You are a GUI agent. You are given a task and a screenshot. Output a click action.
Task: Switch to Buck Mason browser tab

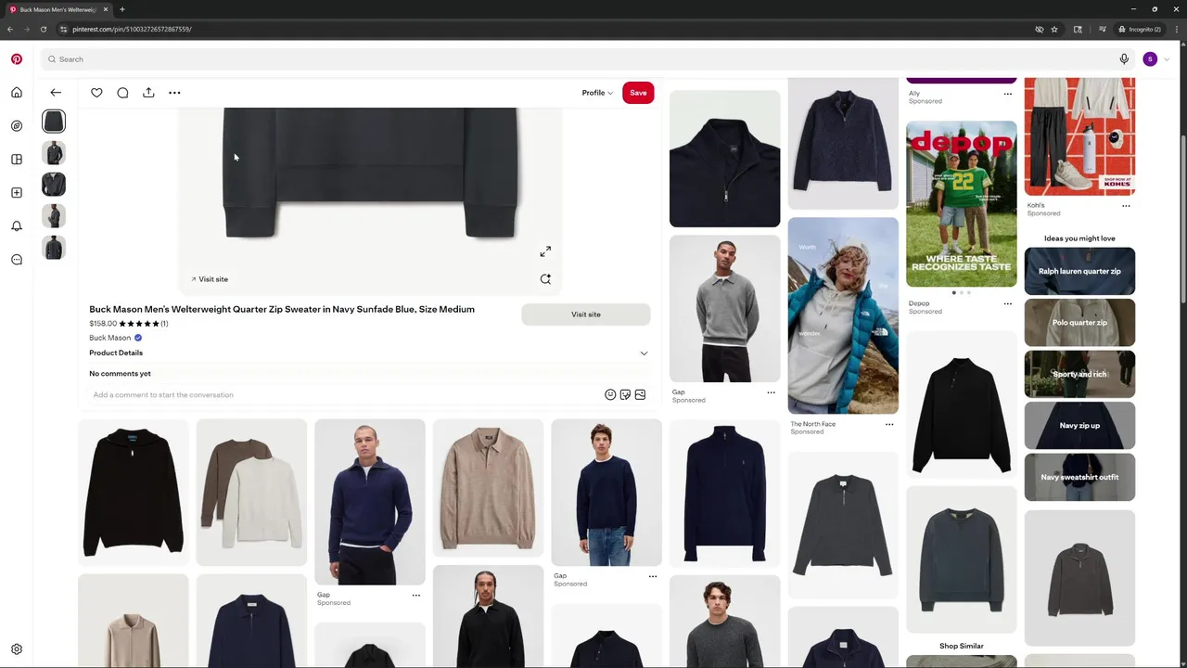(x=57, y=9)
